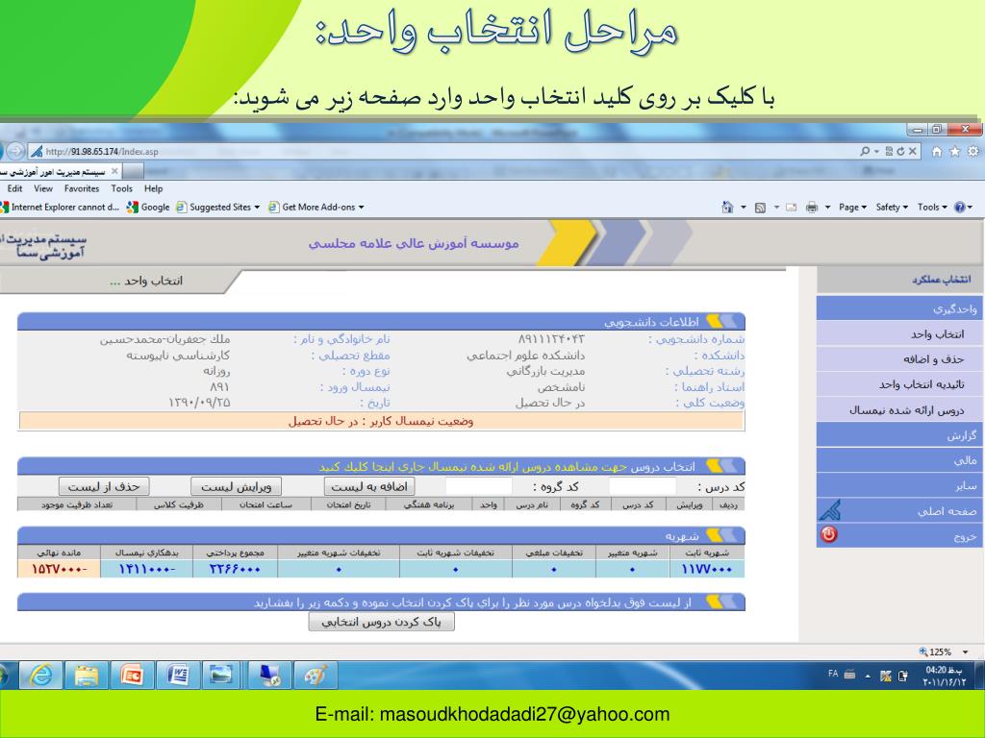Expand the Home page dropdown arrow

click(x=744, y=208)
